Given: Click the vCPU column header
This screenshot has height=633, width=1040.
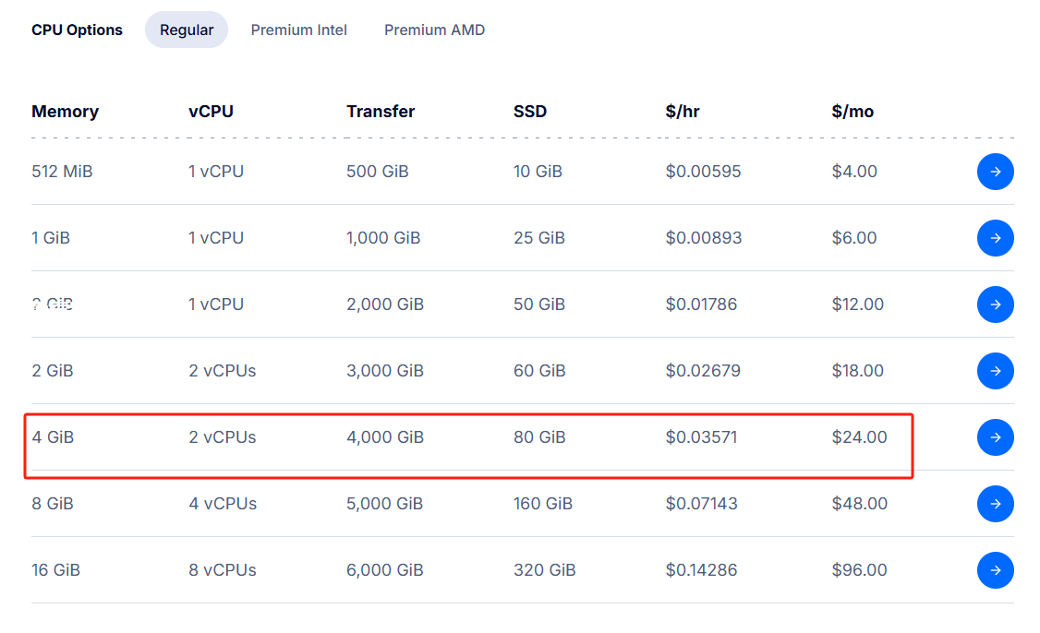Looking at the screenshot, I should [211, 112].
